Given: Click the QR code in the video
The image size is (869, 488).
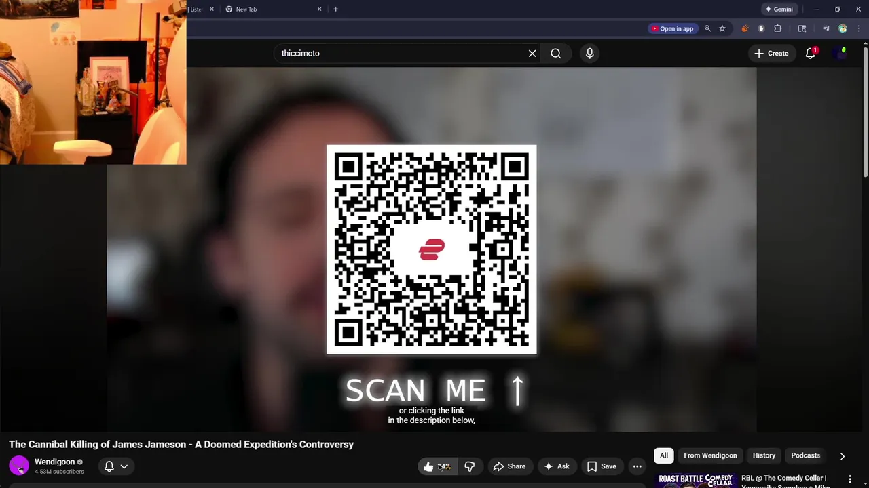Looking at the screenshot, I should point(432,249).
